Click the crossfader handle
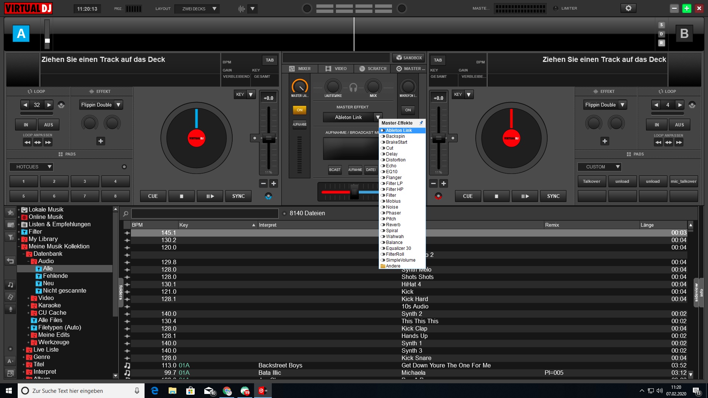Image resolution: width=708 pixels, height=398 pixels. coord(354,192)
